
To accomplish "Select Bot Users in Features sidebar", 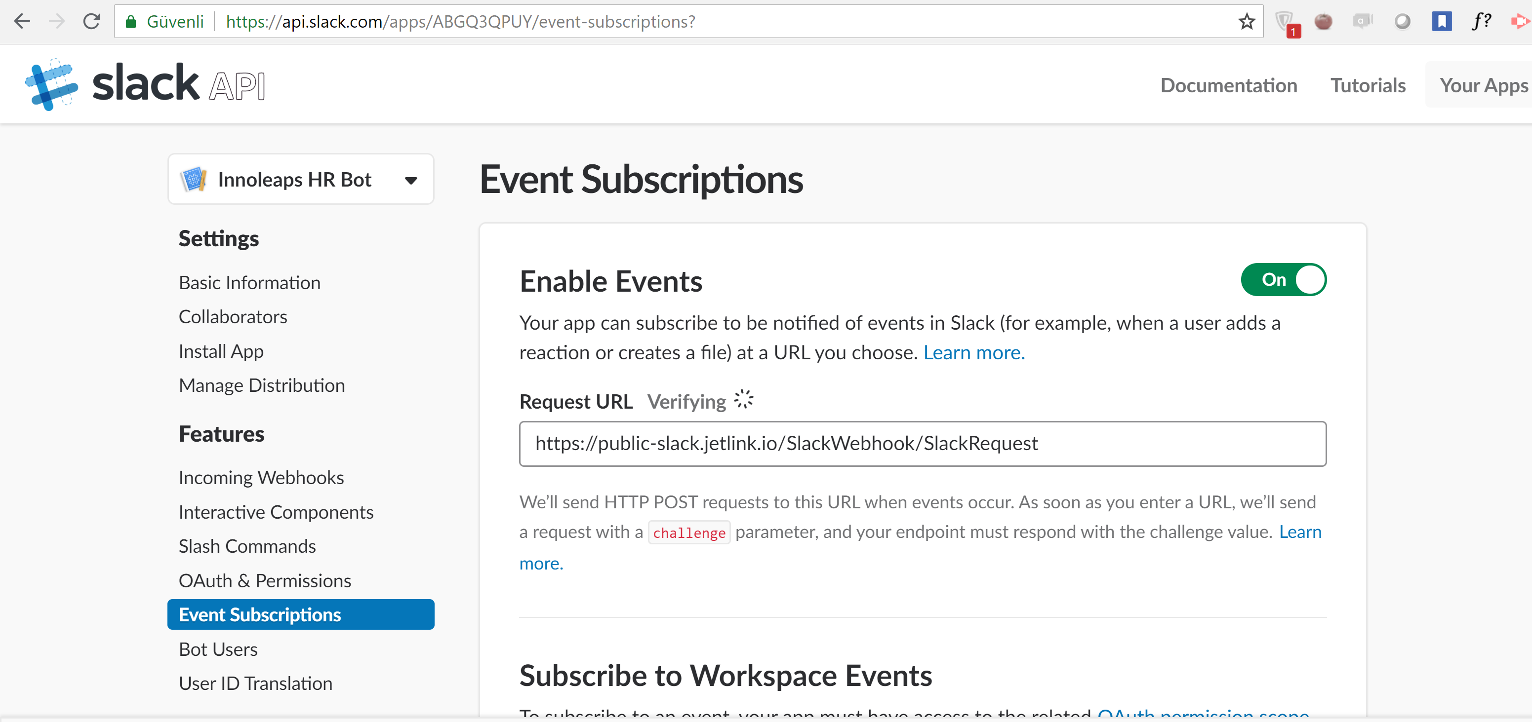I will coord(218,649).
